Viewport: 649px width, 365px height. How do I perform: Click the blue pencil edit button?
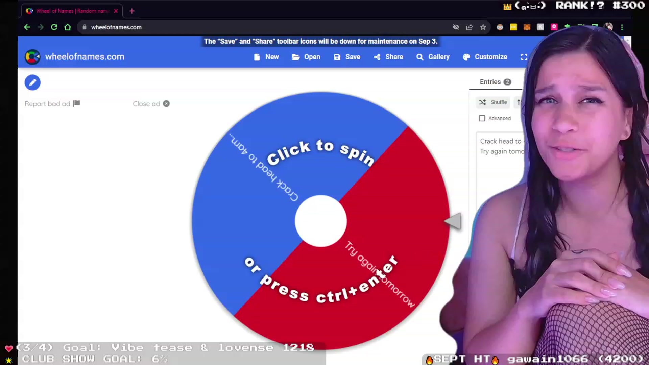[x=32, y=82]
